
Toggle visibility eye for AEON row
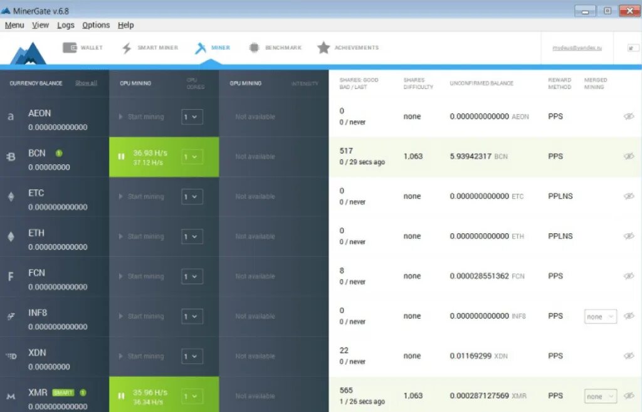(629, 116)
